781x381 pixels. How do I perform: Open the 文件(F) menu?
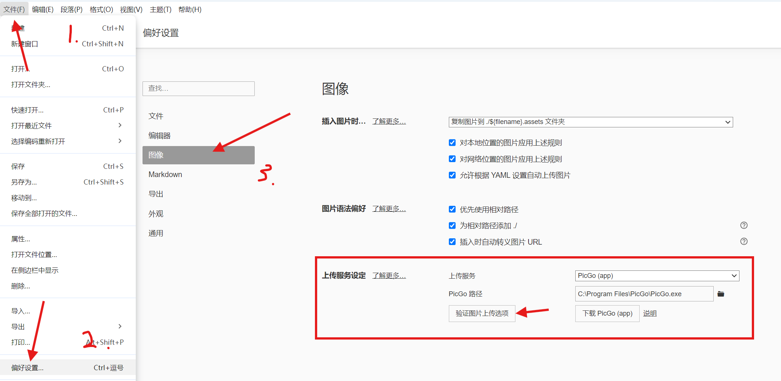pyautogui.click(x=14, y=9)
